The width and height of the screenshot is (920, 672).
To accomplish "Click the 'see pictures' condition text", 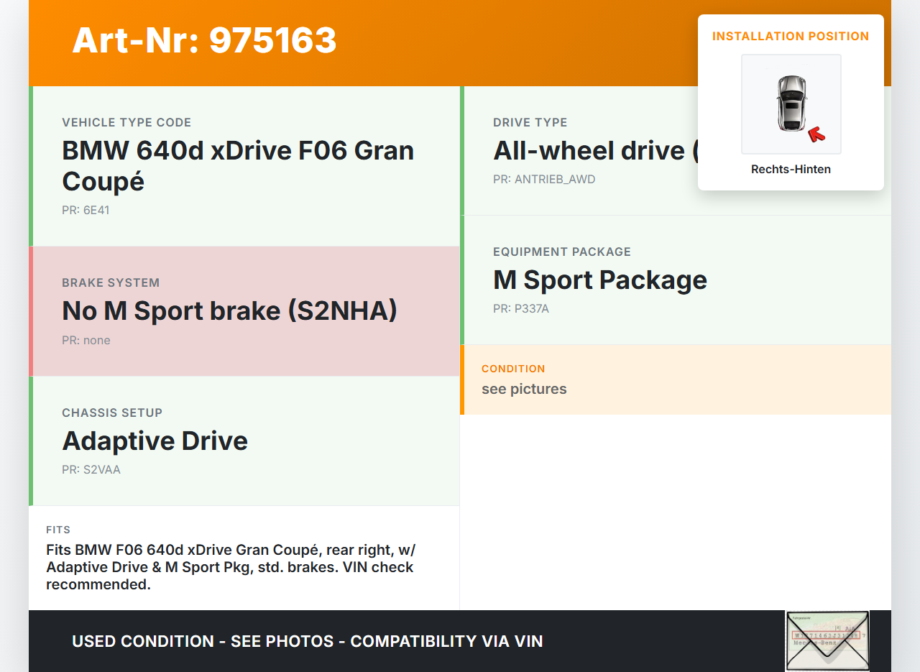I will 524,389.
